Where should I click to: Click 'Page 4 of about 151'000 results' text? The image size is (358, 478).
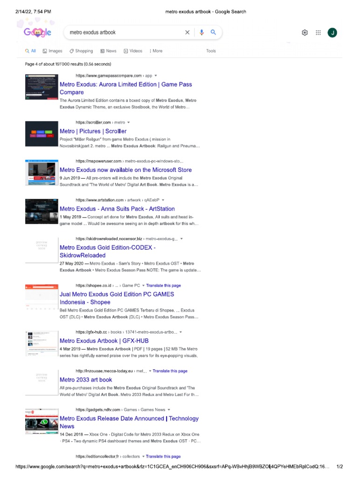coord(68,64)
